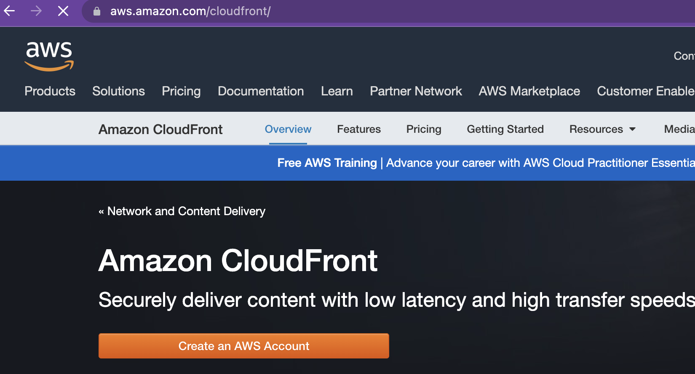Click the address bar URL
This screenshot has width=695, height=374.
pos(190,11)
